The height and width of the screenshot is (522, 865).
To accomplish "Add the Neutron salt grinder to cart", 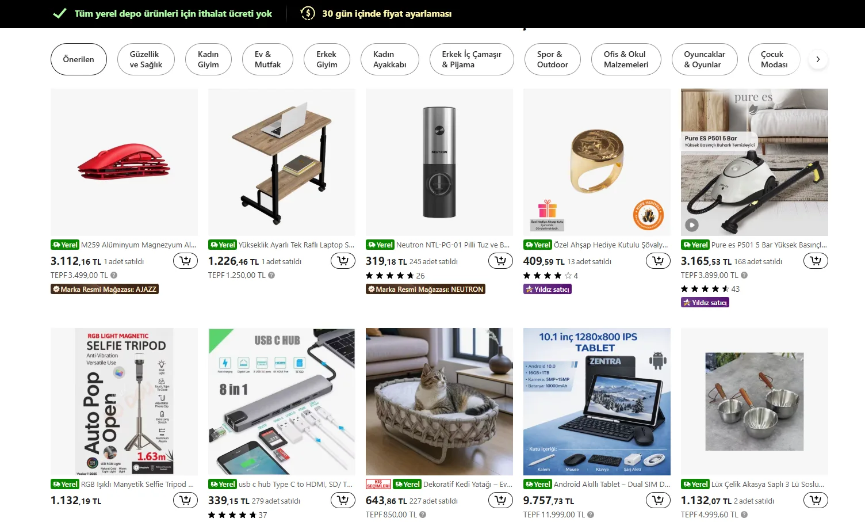I will (x=500, y=261).
